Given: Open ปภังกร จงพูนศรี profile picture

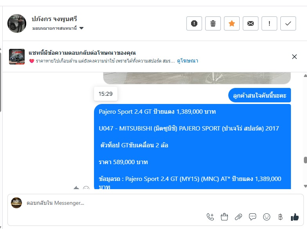Looking at the screenshot, I should pos(17,23).
